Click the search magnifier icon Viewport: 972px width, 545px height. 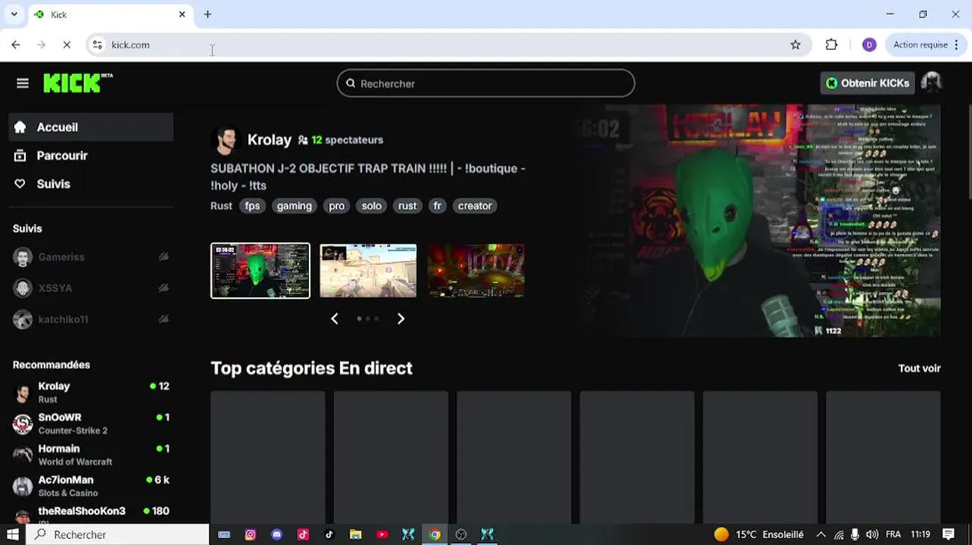click(x=350, y=83)
